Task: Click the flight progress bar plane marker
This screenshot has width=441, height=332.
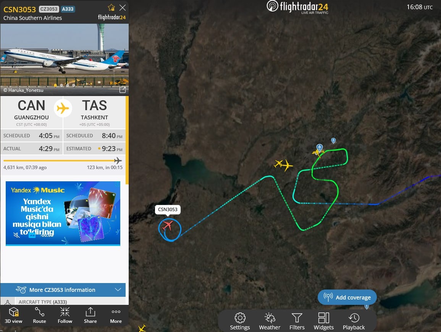Action: tap(118, 161)
